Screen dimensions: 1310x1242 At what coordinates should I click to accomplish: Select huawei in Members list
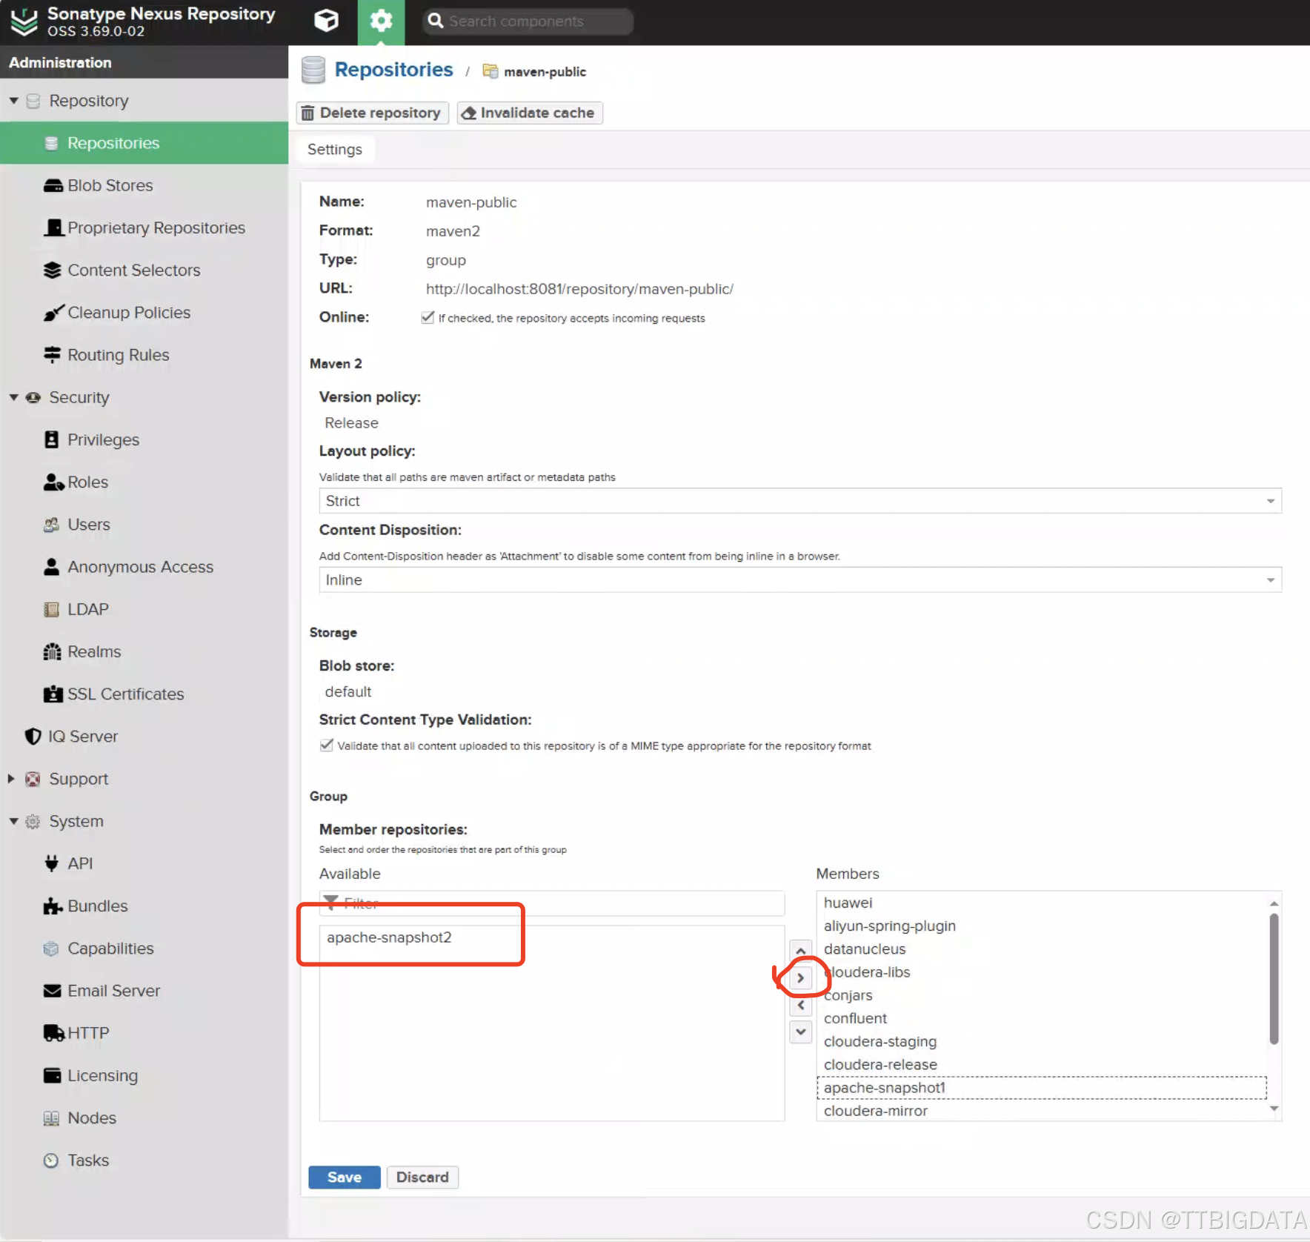[1042, 903]
